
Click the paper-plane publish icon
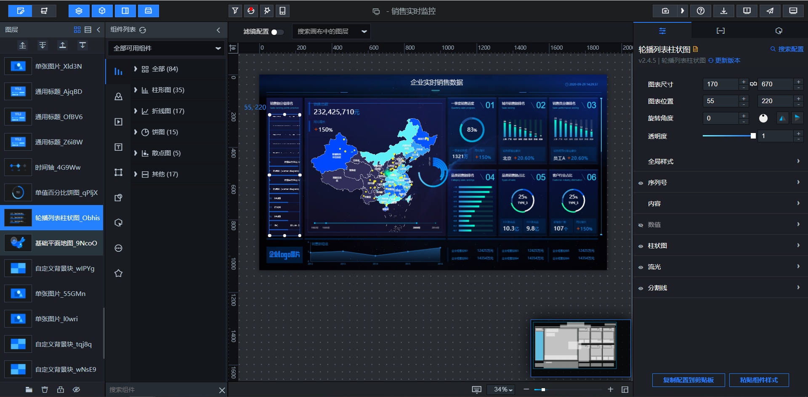770,11
